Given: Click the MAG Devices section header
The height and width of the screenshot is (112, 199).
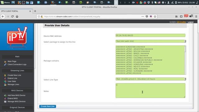Looking at the screenshot, I should 17,91.
